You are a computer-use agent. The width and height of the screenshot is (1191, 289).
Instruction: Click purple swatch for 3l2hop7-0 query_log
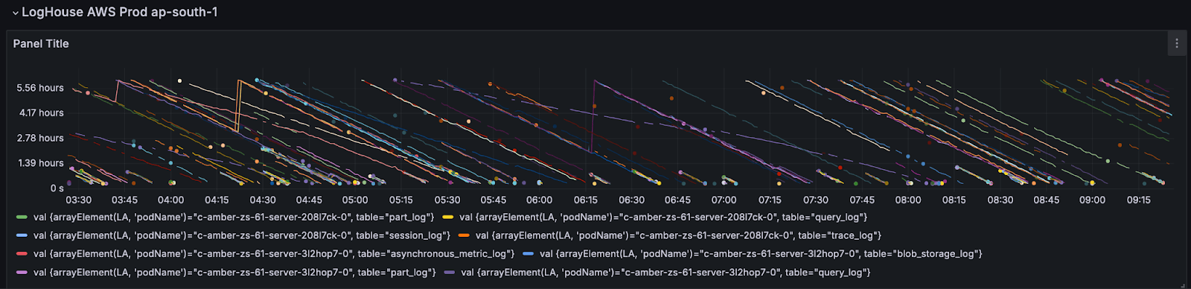point(449,273)
